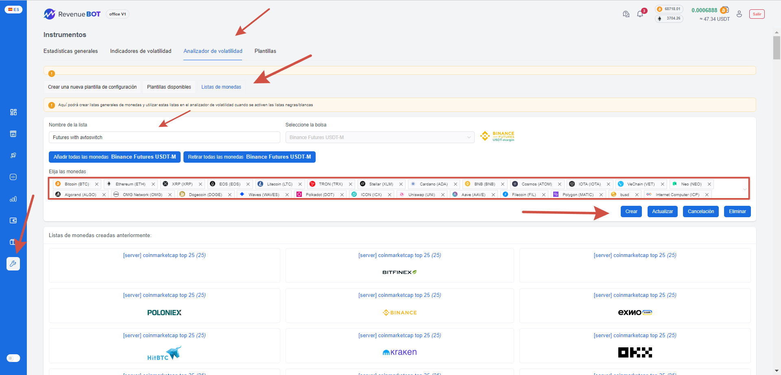Viewport: 781px width, 375px height.
Task: Click the Crear button
Action: 631,211
